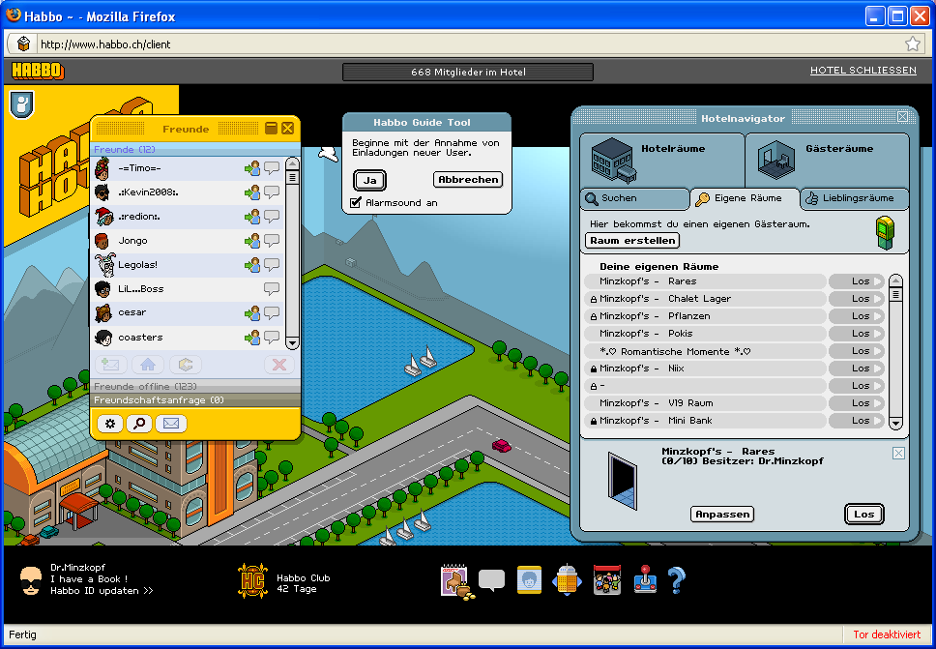Viewport: 936px width, 649px height.
Task: Expand Freundschaftsanfrage (0) section
Action: 194,400
